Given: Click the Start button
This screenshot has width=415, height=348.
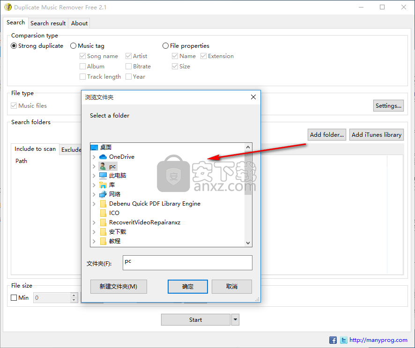Looking at the screenshot, I should (x=196, y=320).
